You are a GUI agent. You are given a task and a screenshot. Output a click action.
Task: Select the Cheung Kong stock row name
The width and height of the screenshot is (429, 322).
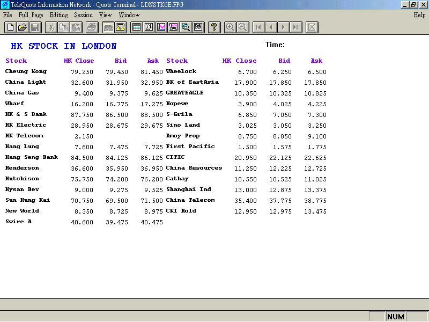pyautogui.click(x=26, y=71)
